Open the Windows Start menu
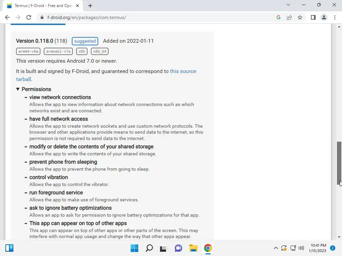The image size is (342, 256). click(x=134, y=248)
